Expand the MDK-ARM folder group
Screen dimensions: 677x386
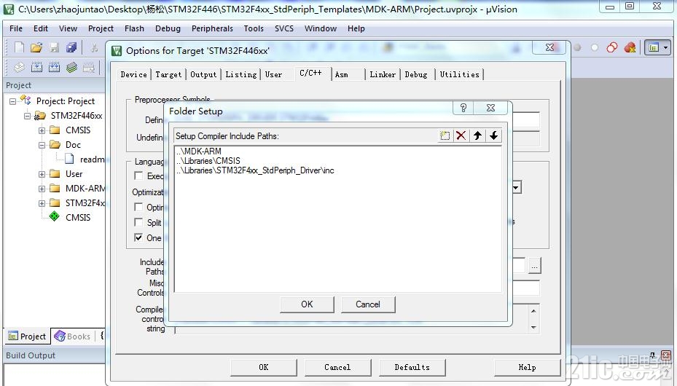pos(42,189)
